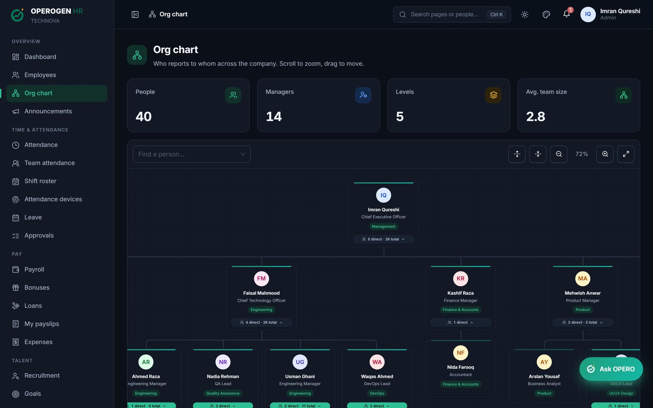Zoom in the org chart

pos(605,154)
